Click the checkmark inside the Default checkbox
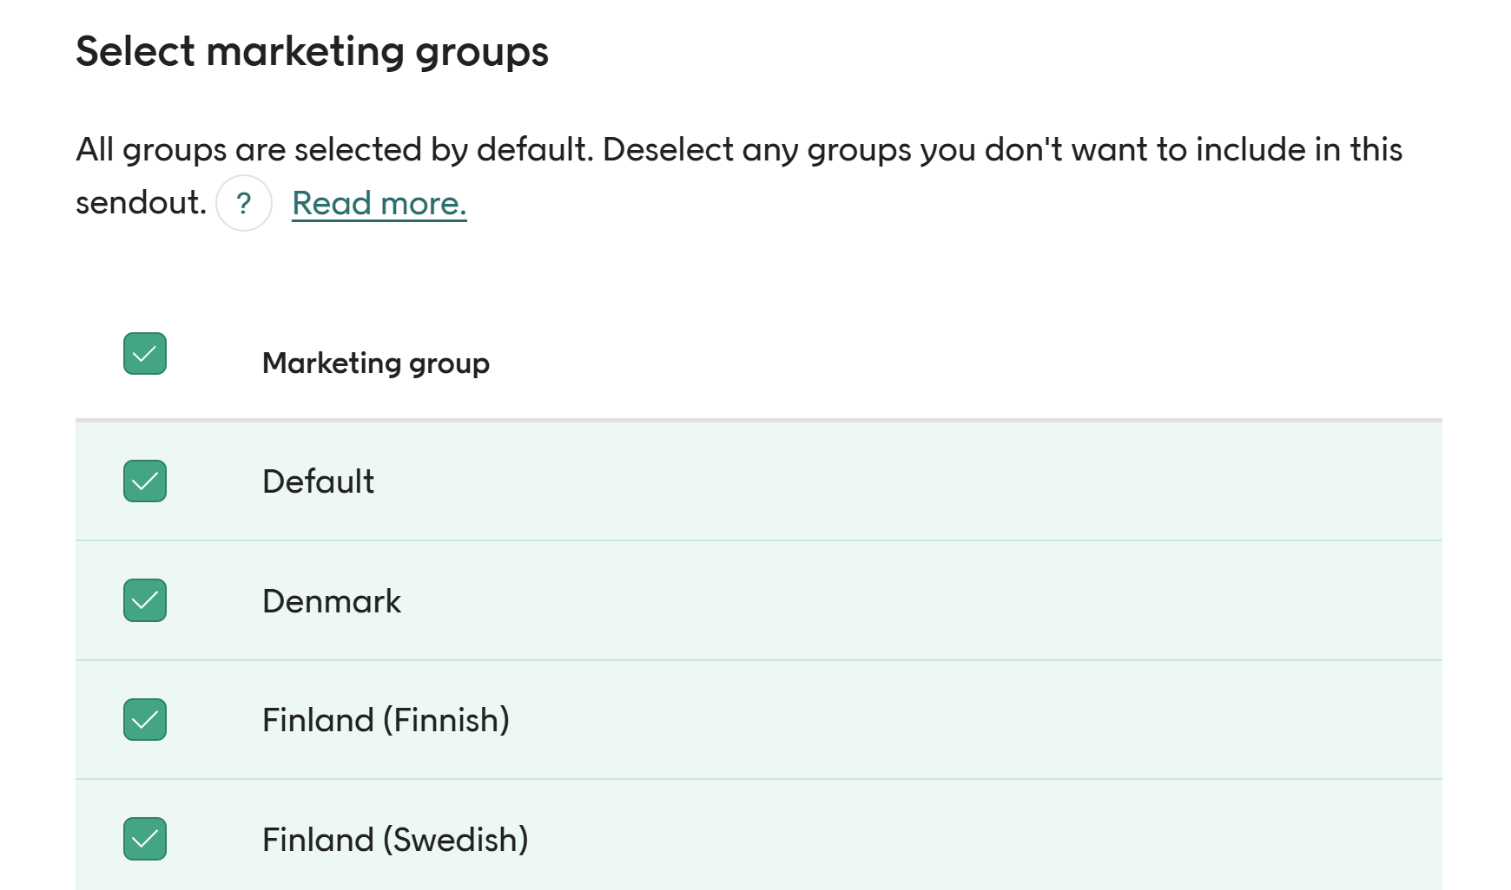This screenshot has width=1511, height=890. pyautogui.click(x=144, y=481)
